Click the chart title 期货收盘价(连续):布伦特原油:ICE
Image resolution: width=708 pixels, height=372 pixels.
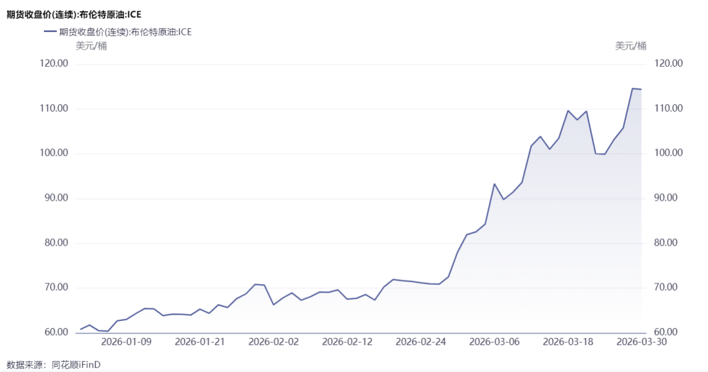pyautogui.click(x=73, y=15)
